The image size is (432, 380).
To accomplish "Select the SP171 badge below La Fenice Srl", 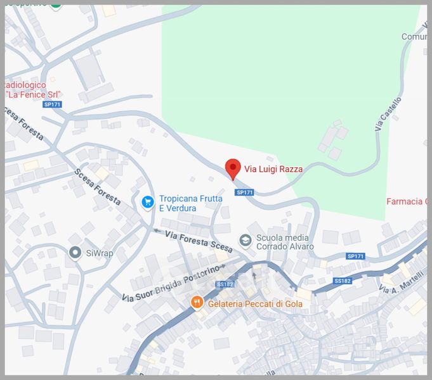I will click(x=52, y=104).
